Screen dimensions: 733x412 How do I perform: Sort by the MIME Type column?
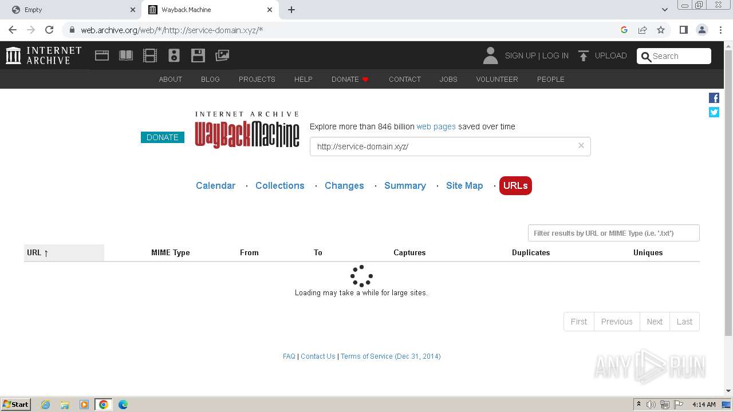coord(170,252)
